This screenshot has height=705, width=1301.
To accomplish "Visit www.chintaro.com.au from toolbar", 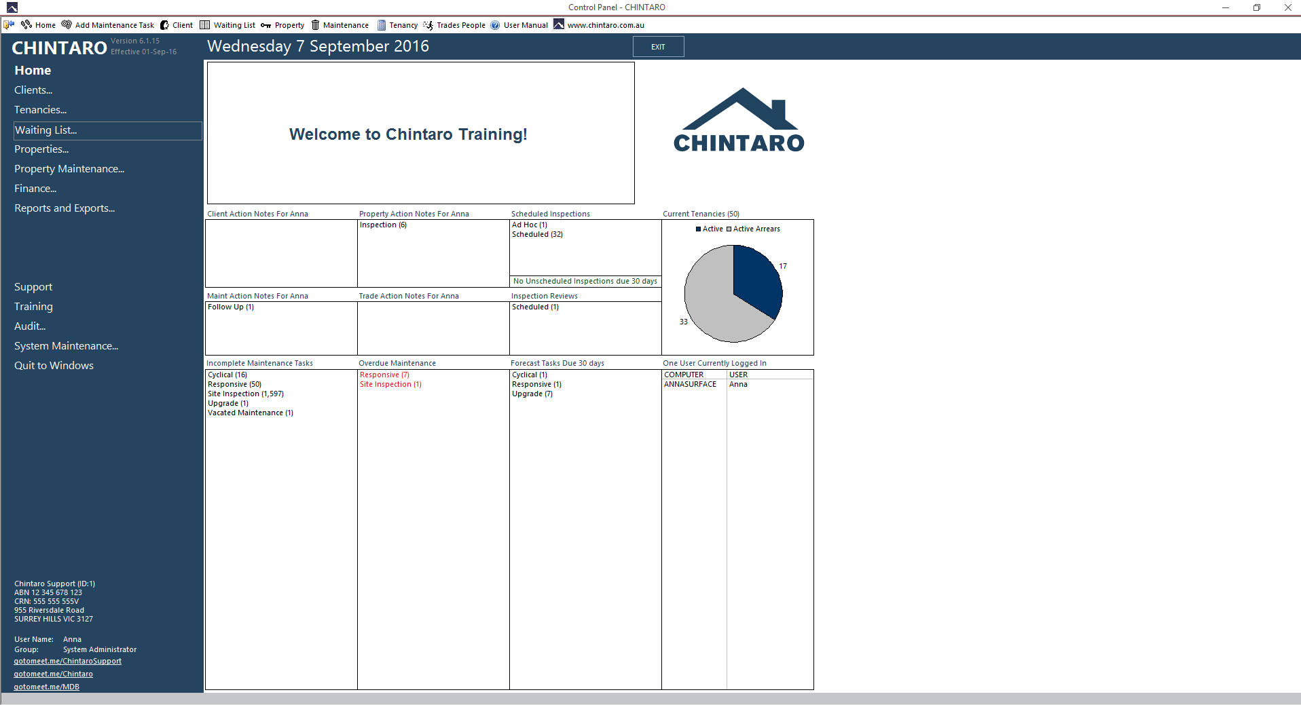I will 606,25.
